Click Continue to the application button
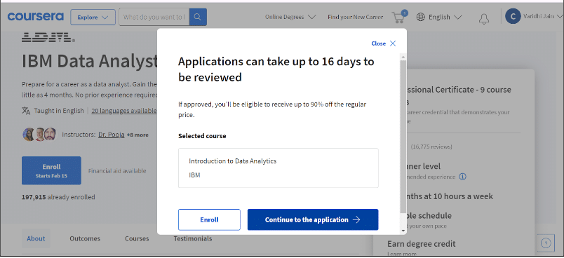This screenshot has width=564, height=258. [x=313, y=219]
